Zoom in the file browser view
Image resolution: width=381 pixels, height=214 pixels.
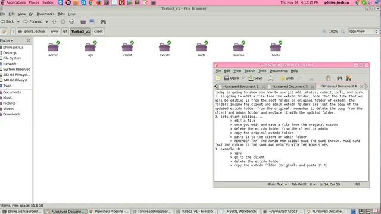coord(343,32)
